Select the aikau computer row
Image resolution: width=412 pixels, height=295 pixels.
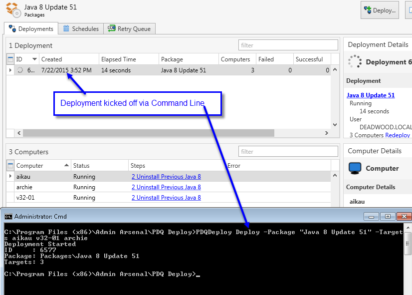click(x=168, y=176)
